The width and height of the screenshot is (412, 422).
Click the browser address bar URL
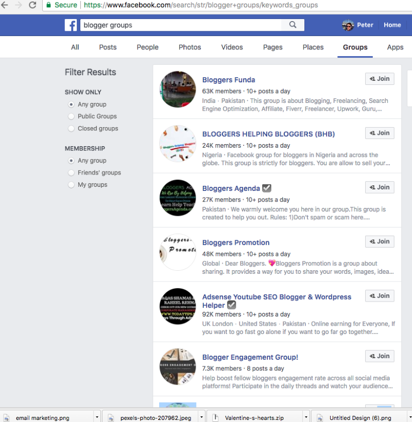coord(201,5)
